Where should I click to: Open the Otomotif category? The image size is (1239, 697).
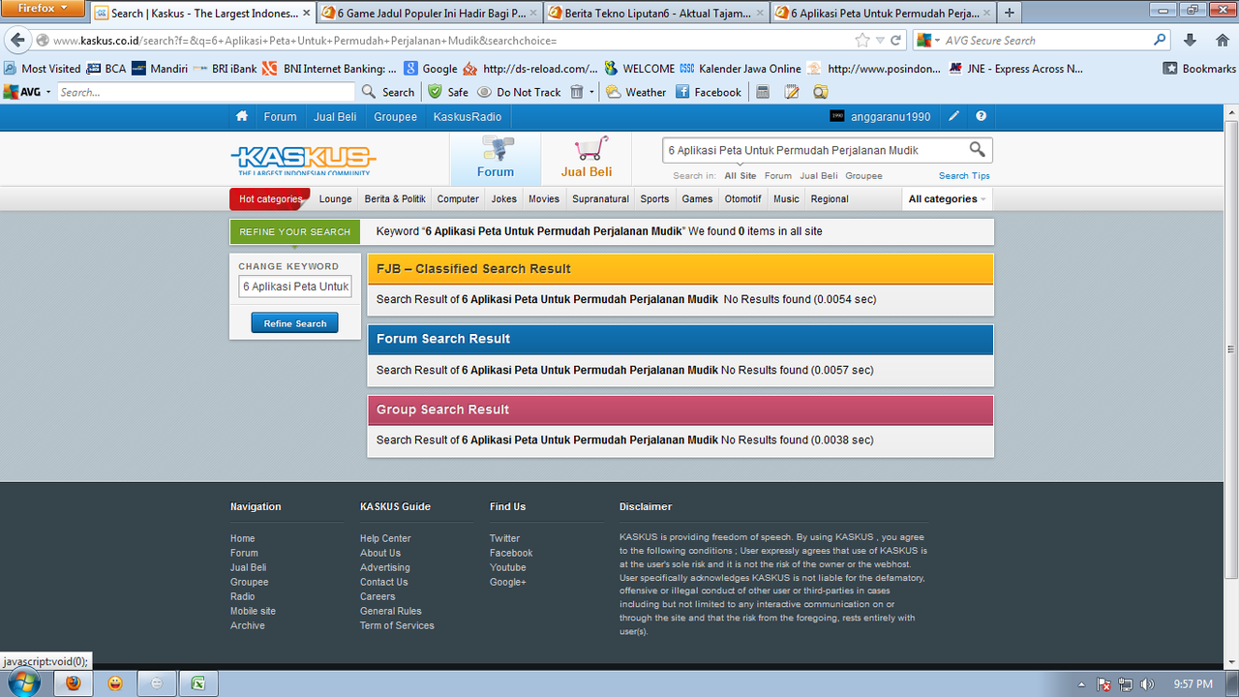click(x=743, y=198)
